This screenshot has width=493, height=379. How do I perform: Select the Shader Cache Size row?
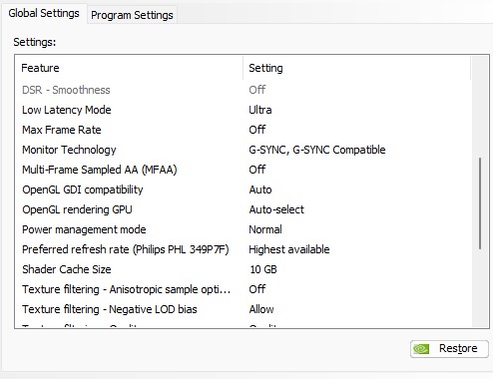click(x=244, y=269)
